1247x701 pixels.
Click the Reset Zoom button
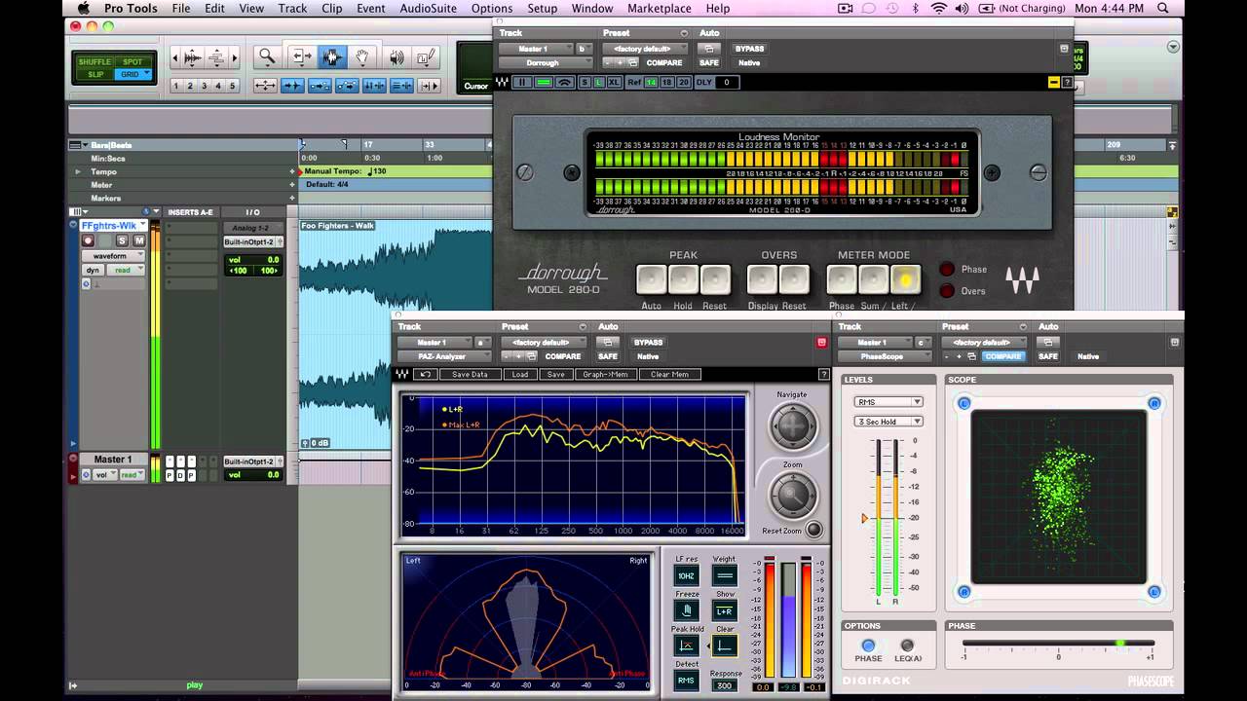814,531
